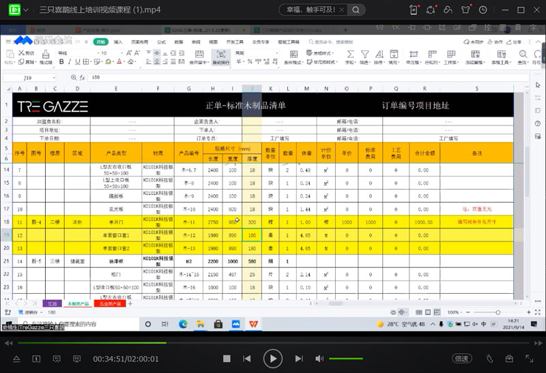Select column J header
The width and height of the screenshot is (546, 373).
point(252,89)
